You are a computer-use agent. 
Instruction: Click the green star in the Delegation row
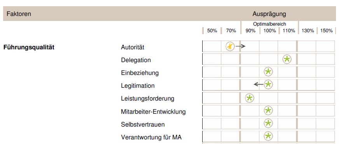point(287,59)
